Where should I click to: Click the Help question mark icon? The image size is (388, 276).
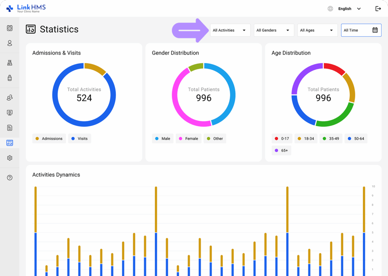[9, 177]
